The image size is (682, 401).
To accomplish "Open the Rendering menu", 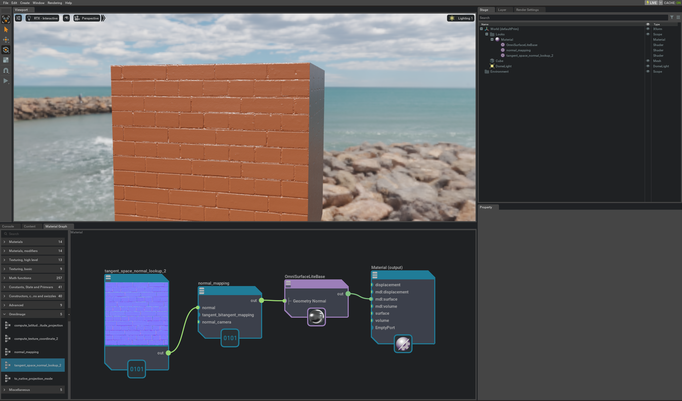I will (55, 3).
